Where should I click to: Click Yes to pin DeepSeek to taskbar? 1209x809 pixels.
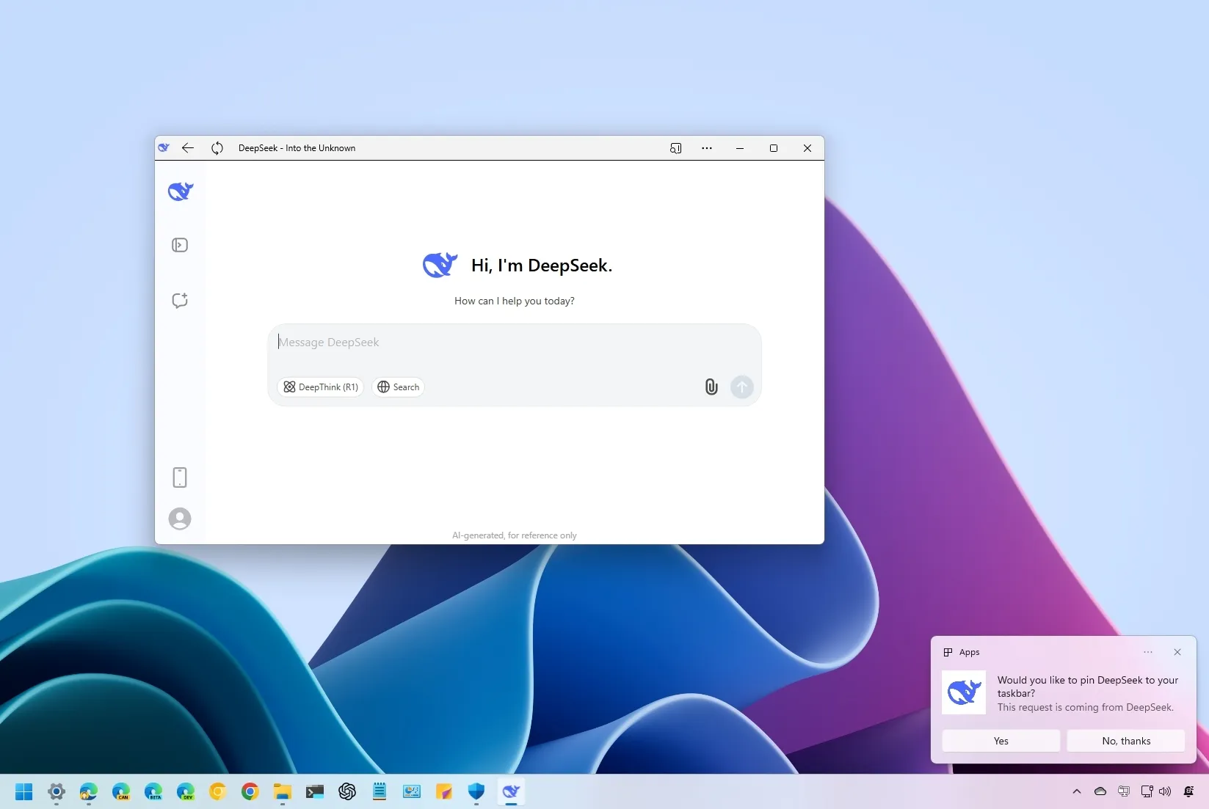pyautogui.click(x=1000, y=741)
